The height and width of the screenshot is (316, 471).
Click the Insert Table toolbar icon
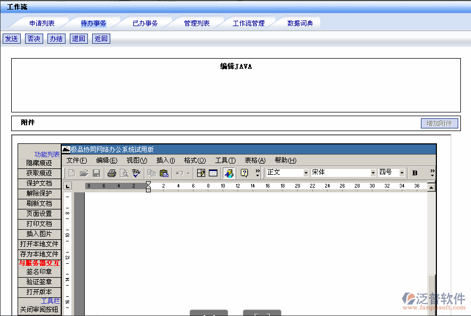coord(213,173)
